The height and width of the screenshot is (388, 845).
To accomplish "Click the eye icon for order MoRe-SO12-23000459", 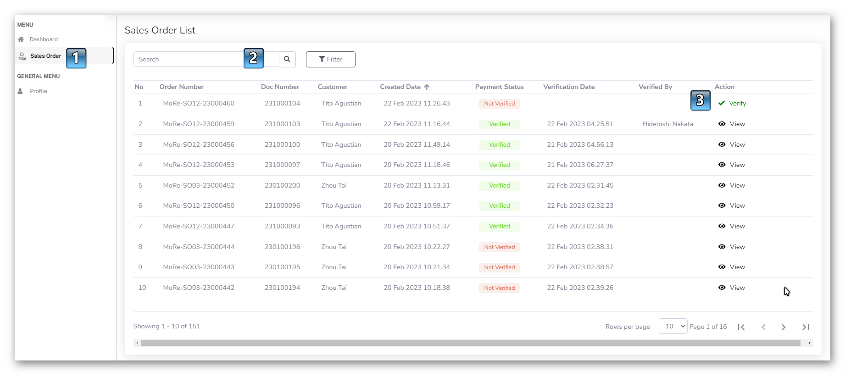I will pos(722,124).
